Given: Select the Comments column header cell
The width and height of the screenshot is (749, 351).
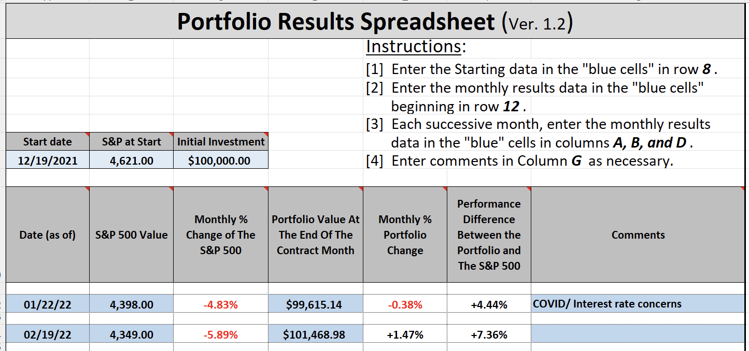Looking at the screenshot, I should coord(638,235).
